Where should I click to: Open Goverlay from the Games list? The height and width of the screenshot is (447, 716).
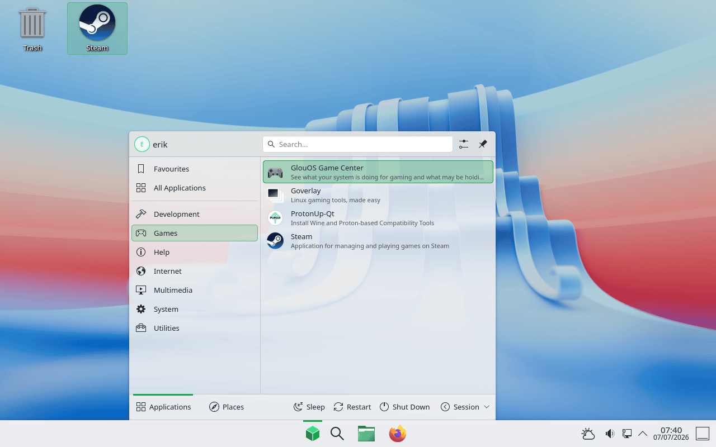click(x=378, y=195)
